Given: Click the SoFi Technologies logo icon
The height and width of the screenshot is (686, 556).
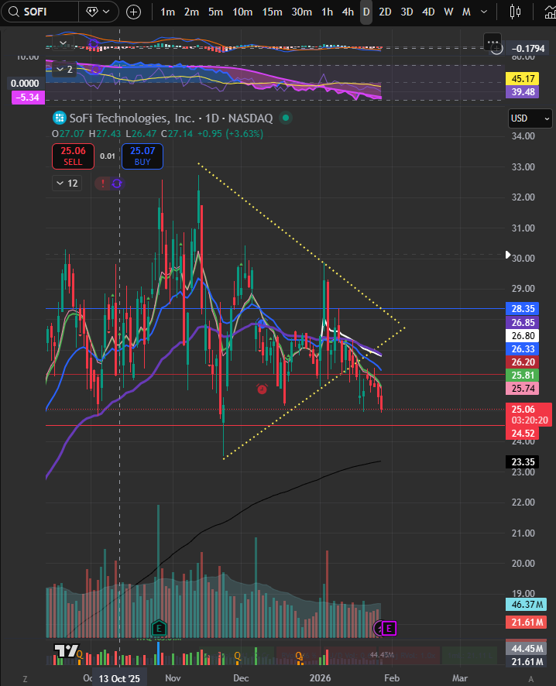Looking at the screenshot, I should pos(59,118).
